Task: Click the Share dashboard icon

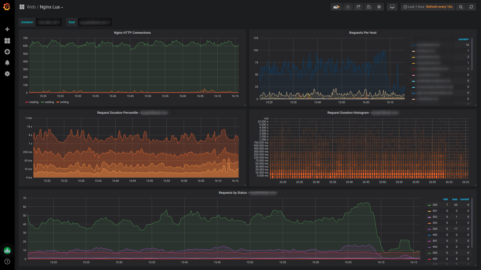Action: (358, 7)
